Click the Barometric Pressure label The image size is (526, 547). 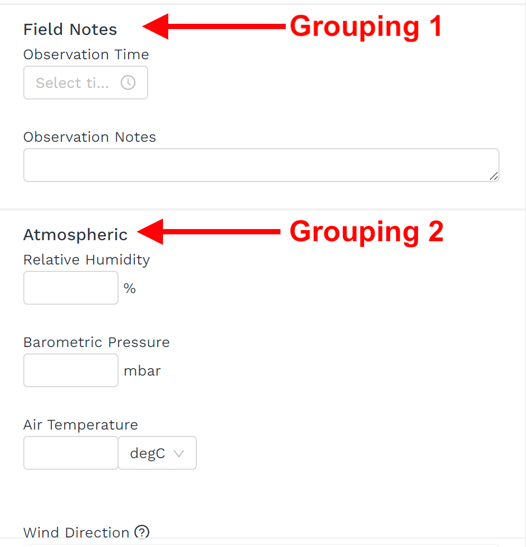[x=96, y=342]
